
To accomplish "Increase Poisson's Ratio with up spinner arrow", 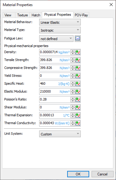I will click(x=73, y=98).
